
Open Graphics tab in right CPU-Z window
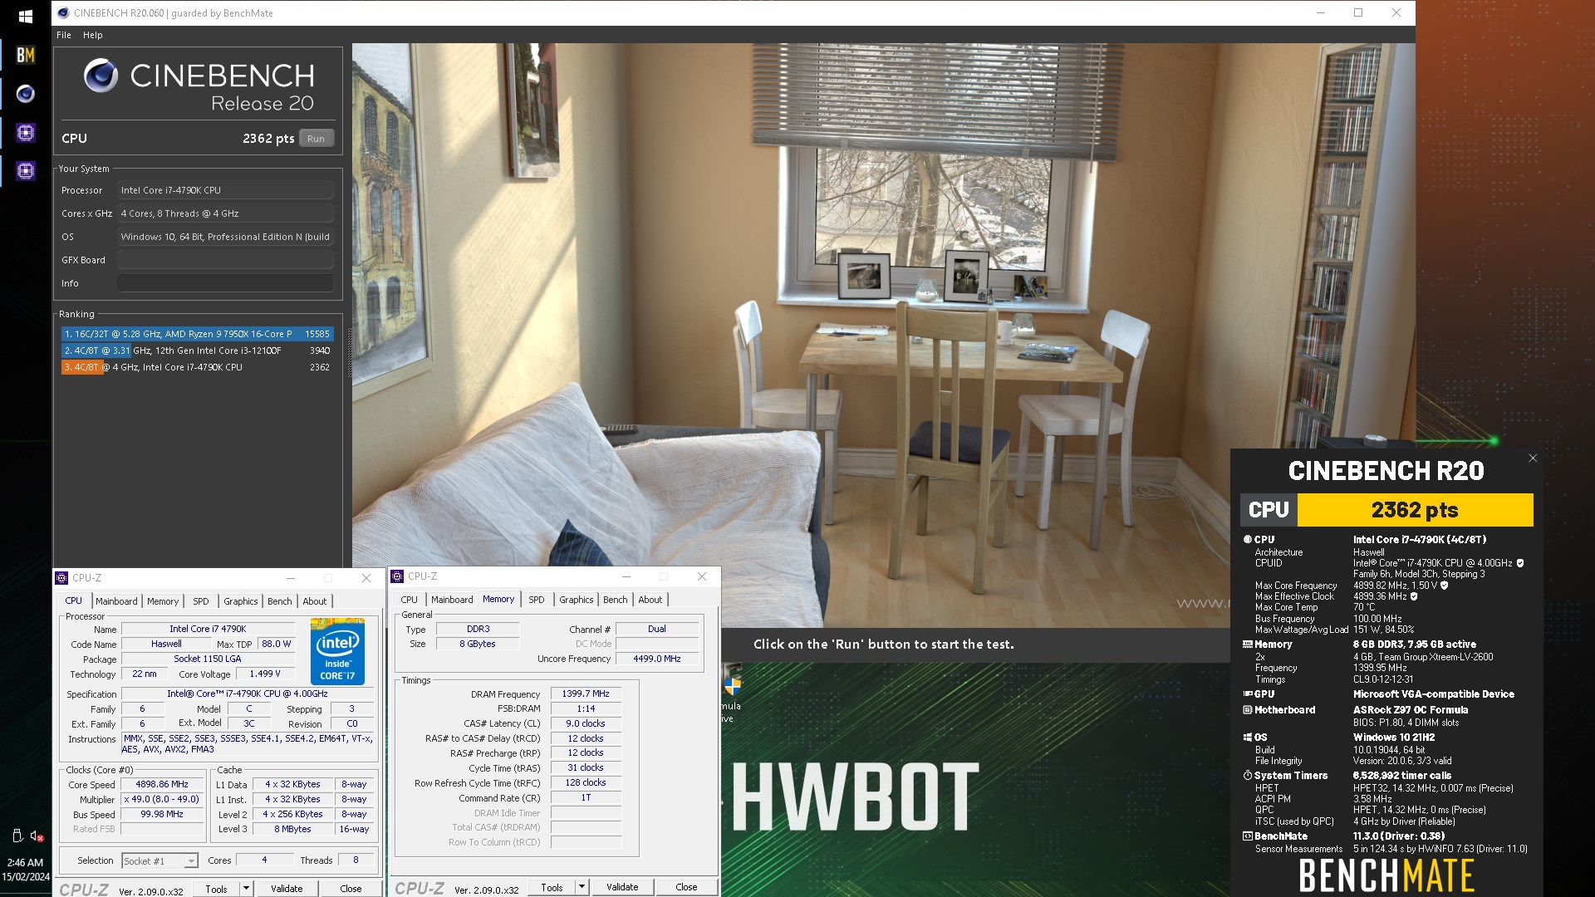pos(577,600)
